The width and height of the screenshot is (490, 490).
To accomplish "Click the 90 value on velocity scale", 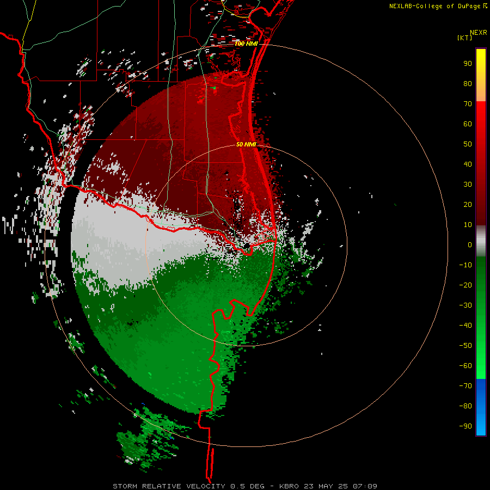I will tap(468, 64).
